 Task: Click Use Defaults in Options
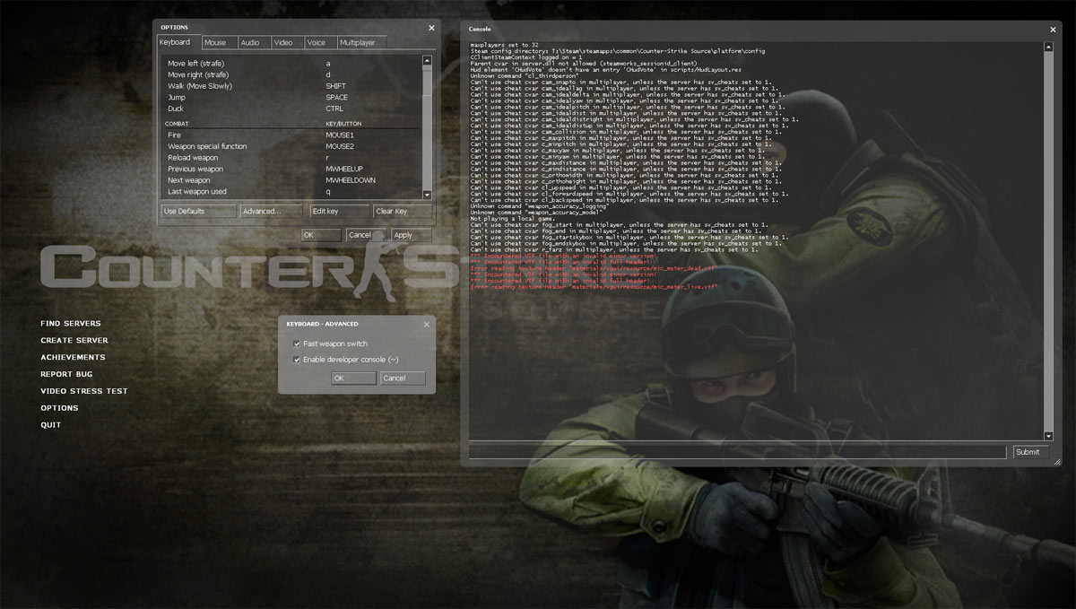(199, 212)
